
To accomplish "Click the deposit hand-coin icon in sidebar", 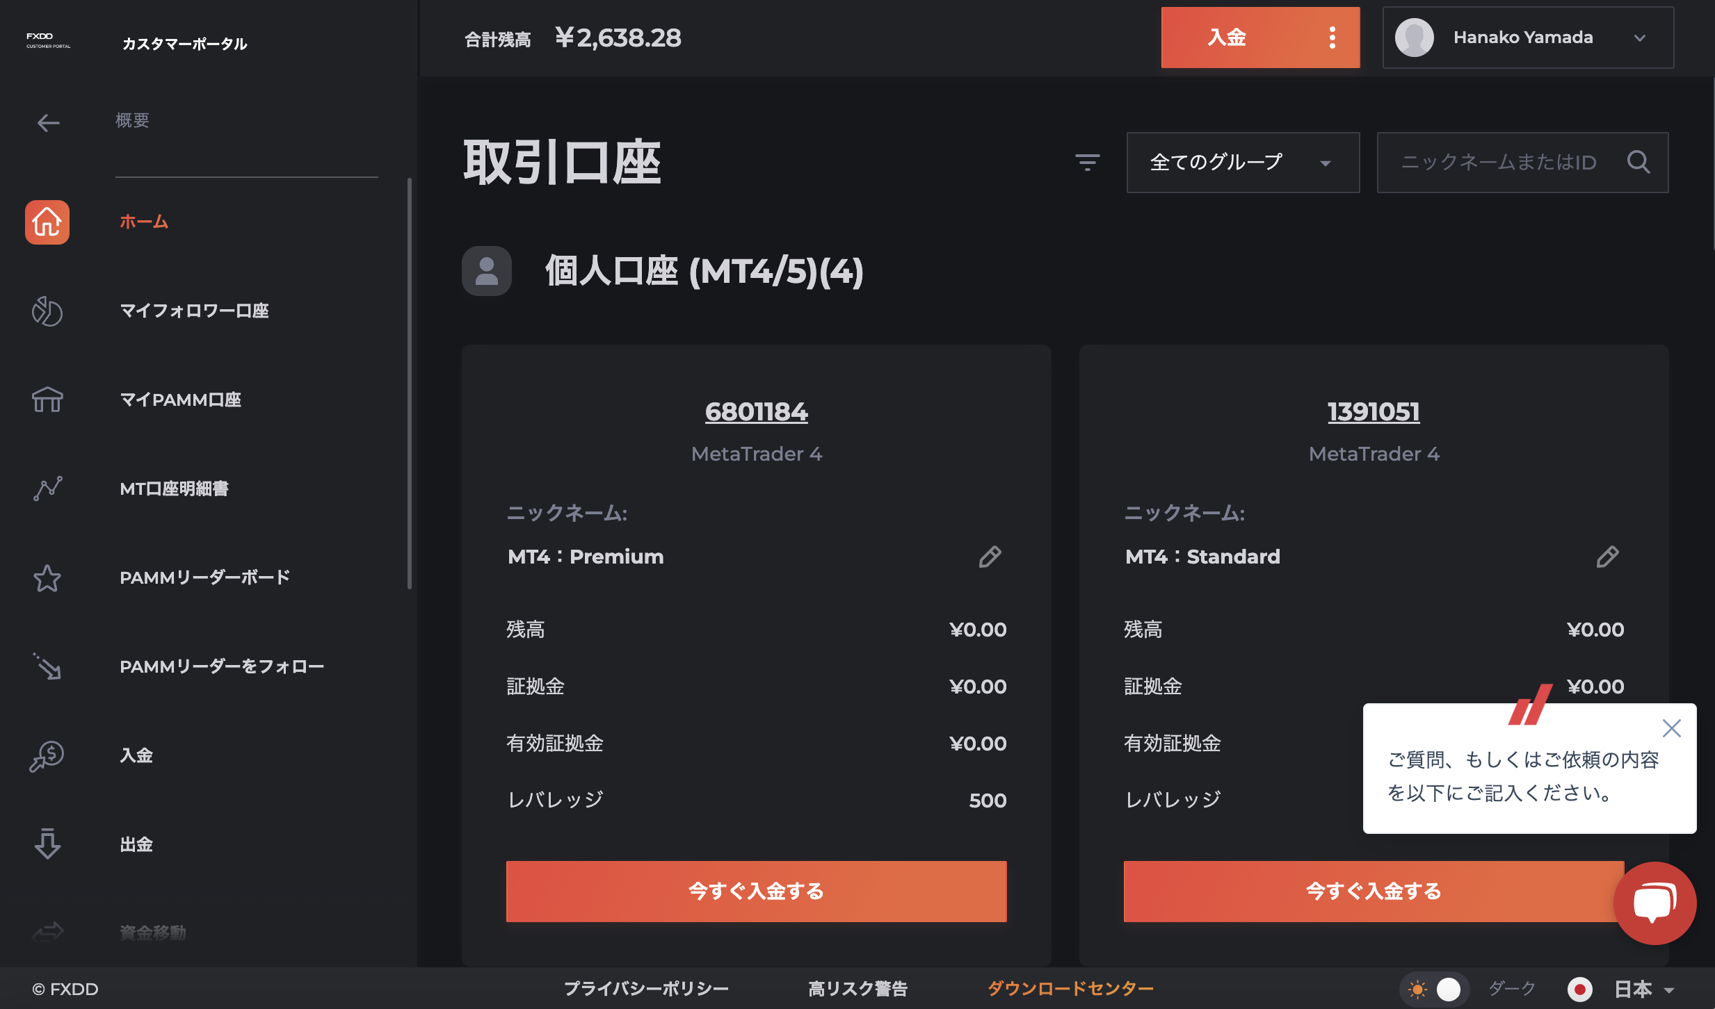I will click(x=47, y=755).
